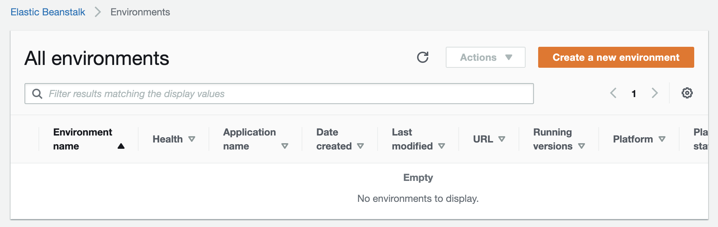Sort by Running versions column arrow

[x=582, y=146]
